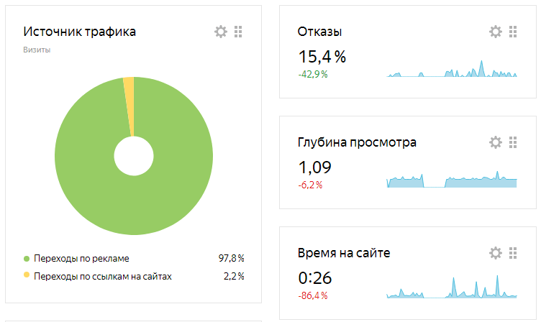Screen dimensions: 541x322
Task: Click grid handle icon on Глубина просмотра widget
Action: click(513, 142)
